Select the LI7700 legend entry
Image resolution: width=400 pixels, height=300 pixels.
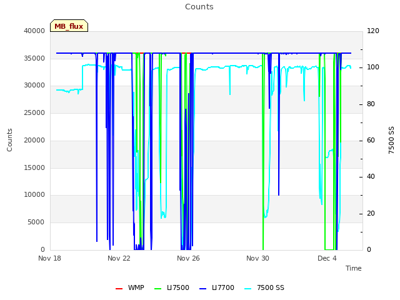217,287
